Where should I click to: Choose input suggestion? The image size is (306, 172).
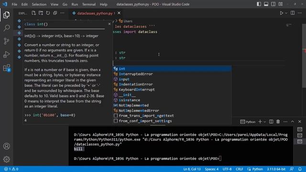[x=172, y=79]
